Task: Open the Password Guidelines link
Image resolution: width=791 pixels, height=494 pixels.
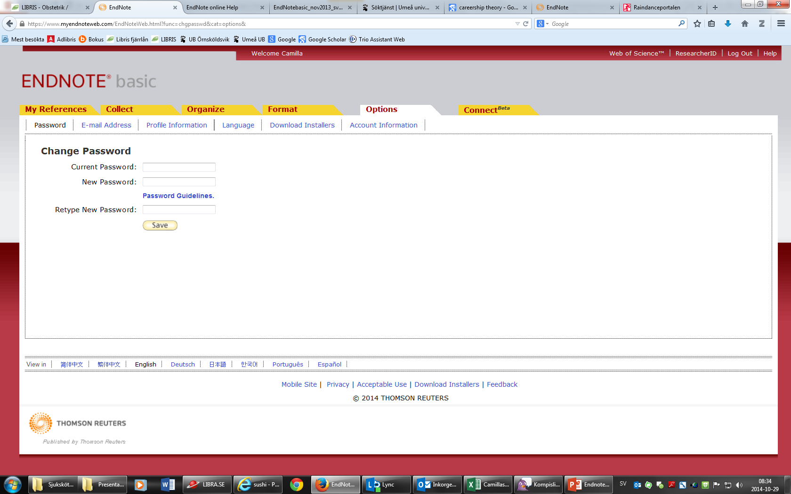Action: pyautogui.click(x=178, y=196)
